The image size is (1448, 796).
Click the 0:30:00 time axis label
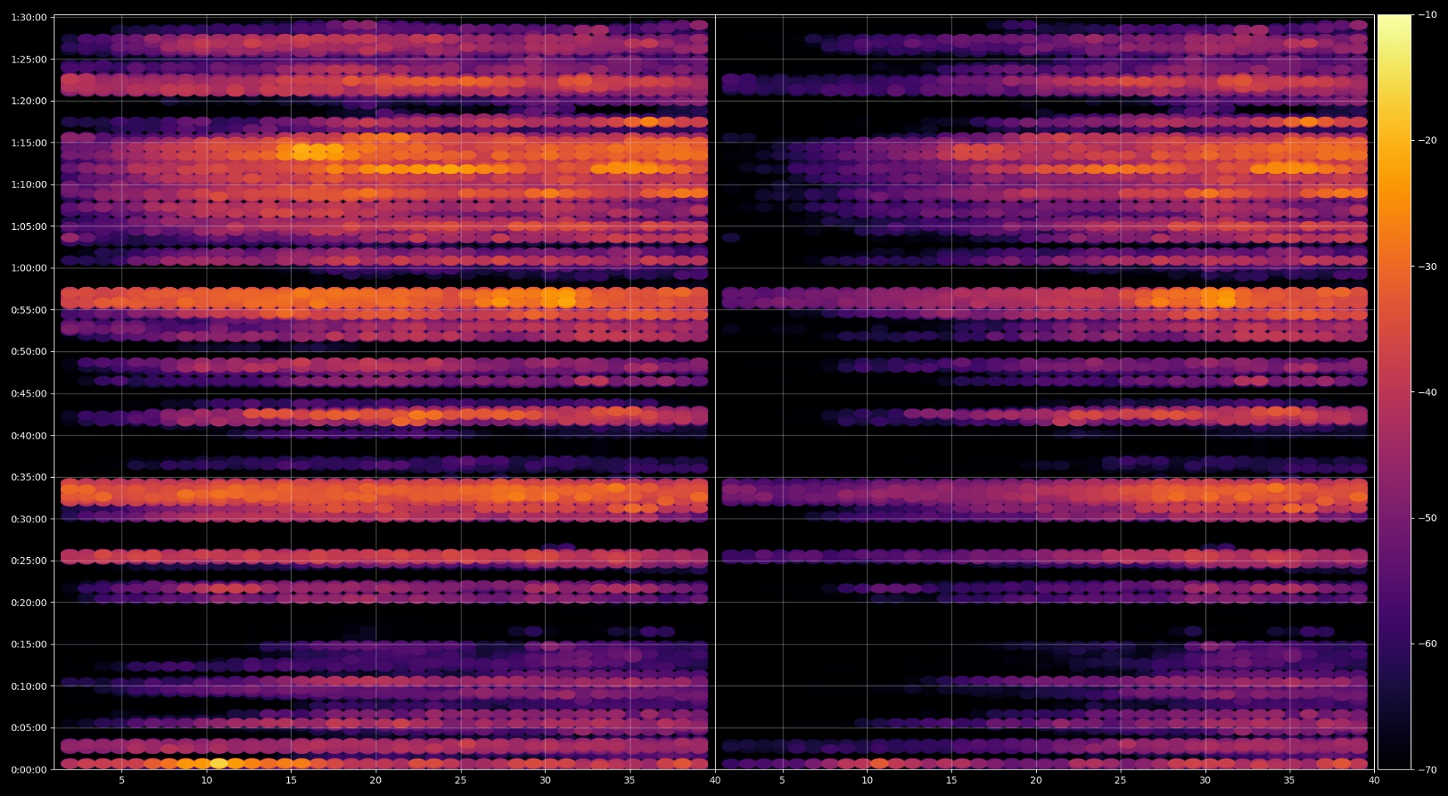click(x=29, y=519)
